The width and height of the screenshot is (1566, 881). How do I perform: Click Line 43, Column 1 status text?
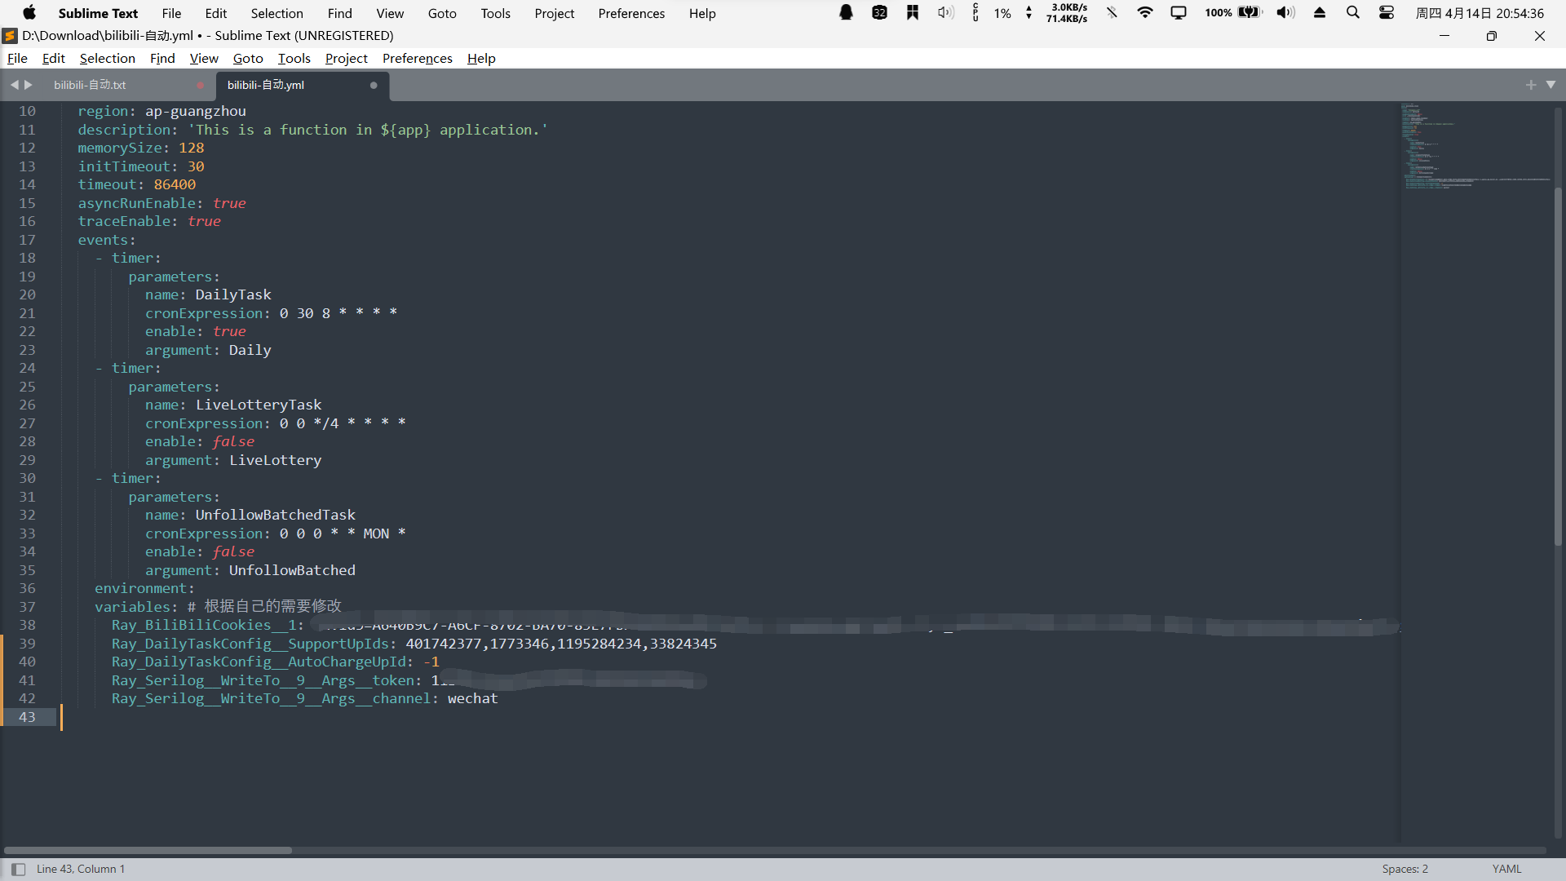(81, 870)
